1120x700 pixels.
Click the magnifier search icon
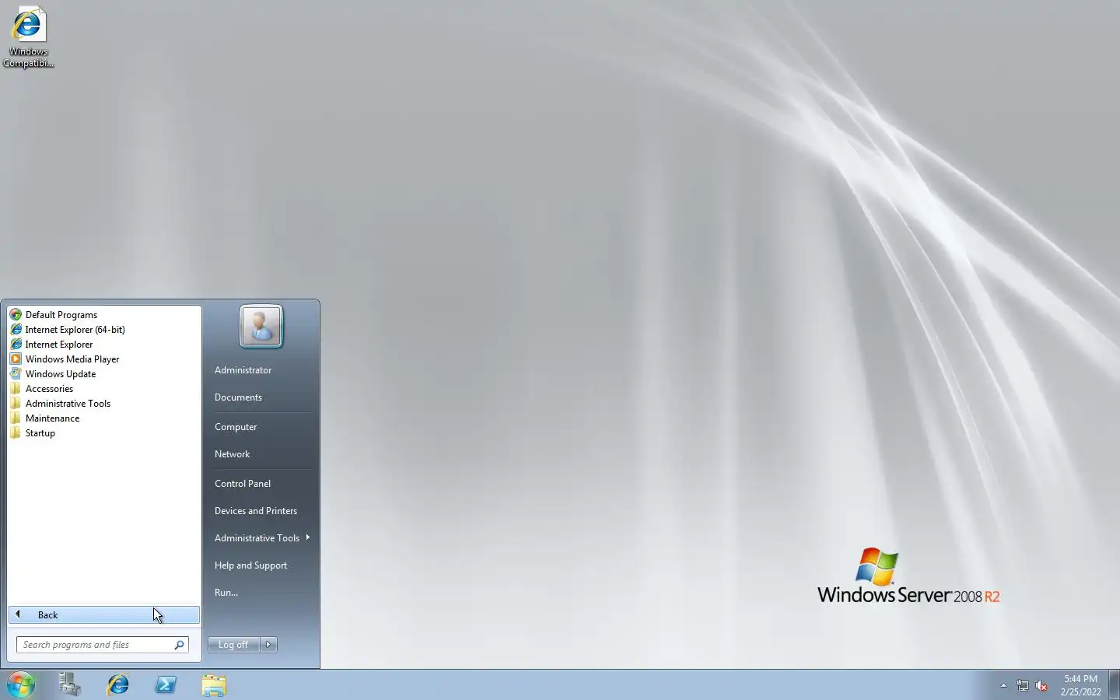(x=179, y=645)
